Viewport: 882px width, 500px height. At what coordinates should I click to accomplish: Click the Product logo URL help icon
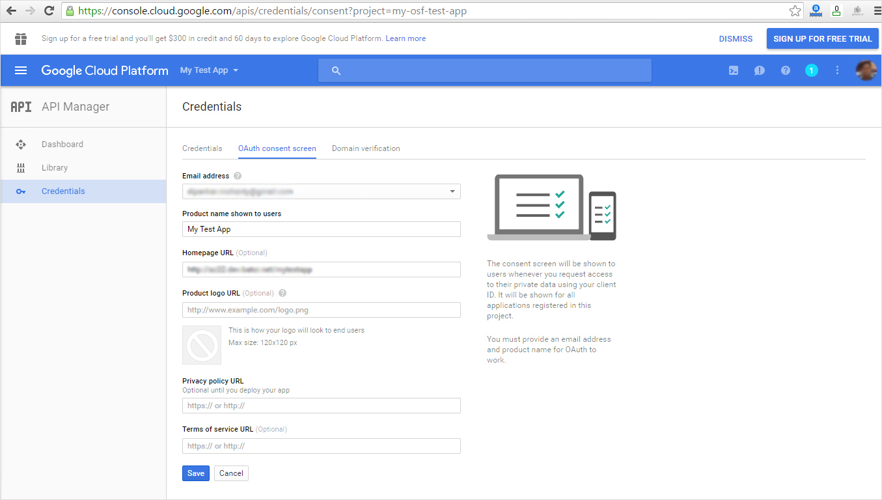(283, 293)
